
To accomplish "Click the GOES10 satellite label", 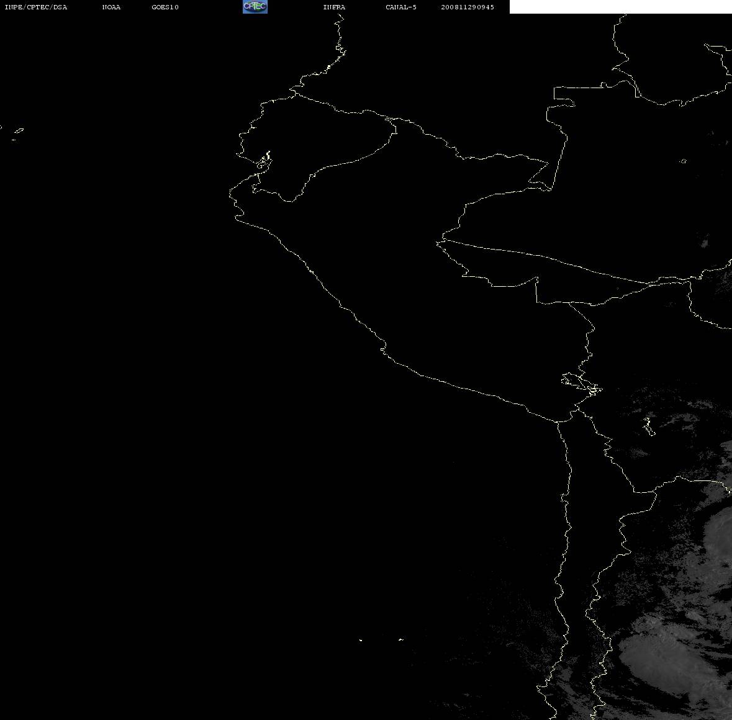I will pos(165,7).
